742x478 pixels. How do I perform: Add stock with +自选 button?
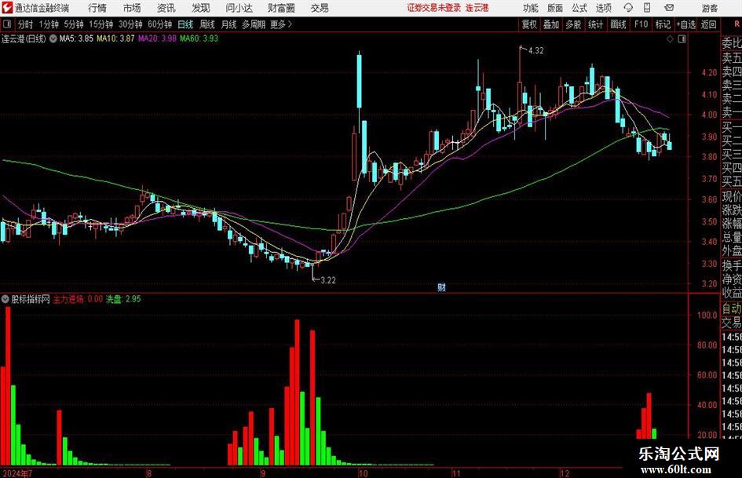click(x=685, y=24)
